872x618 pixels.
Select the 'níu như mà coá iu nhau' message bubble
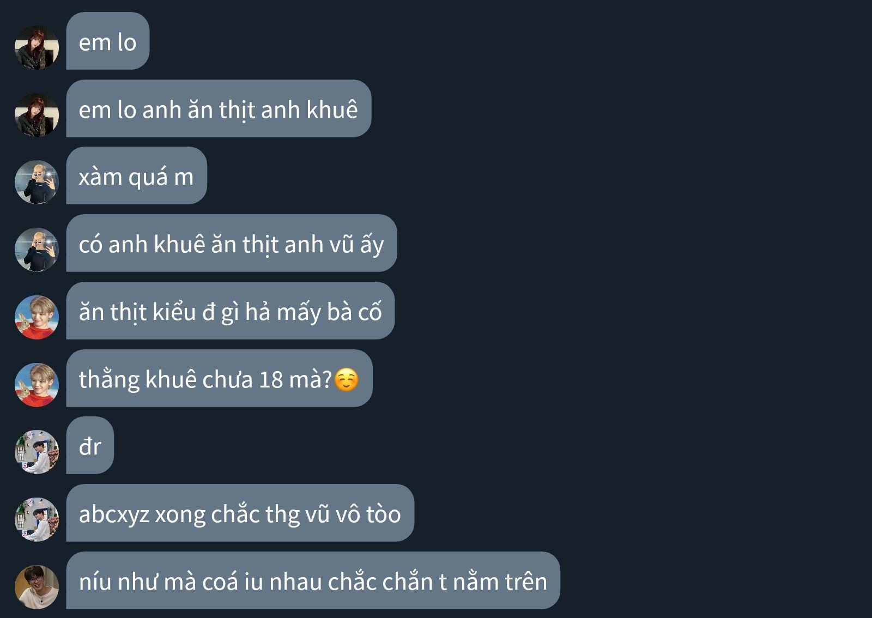coord(313,580)
